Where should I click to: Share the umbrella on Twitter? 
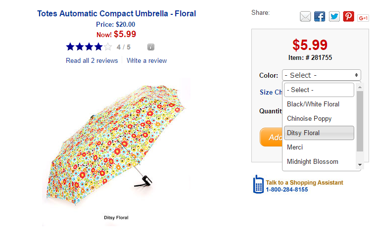[x=334, y=17]
